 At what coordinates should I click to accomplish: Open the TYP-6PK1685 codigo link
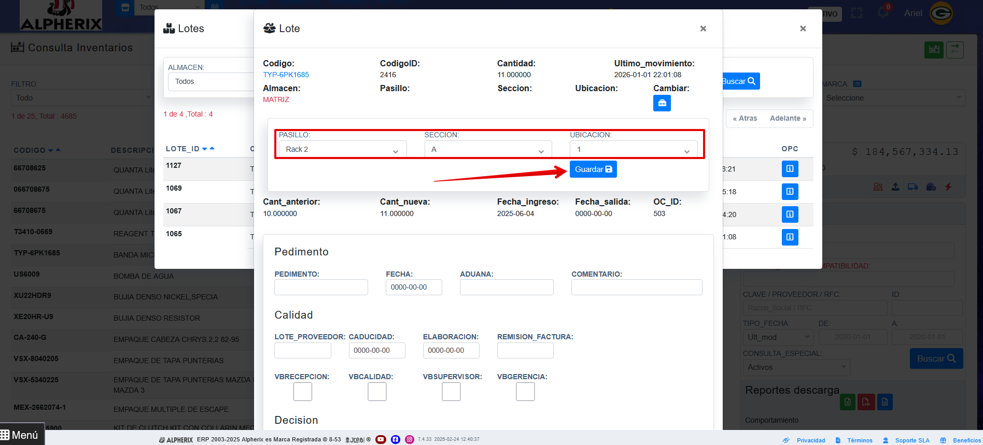pos(286,75)
